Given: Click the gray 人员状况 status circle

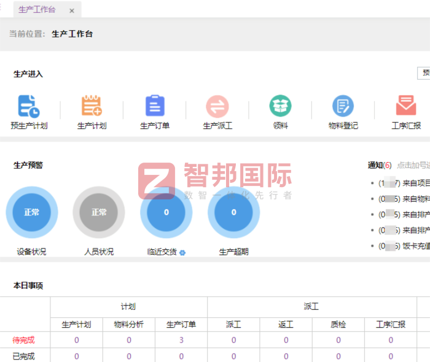Looking at the screenshot, I should click(x=99, y=212).
